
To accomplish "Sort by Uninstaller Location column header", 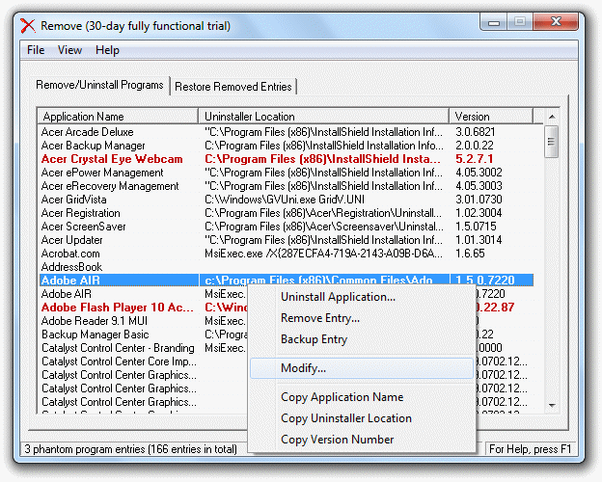I will tap(323, 117).
